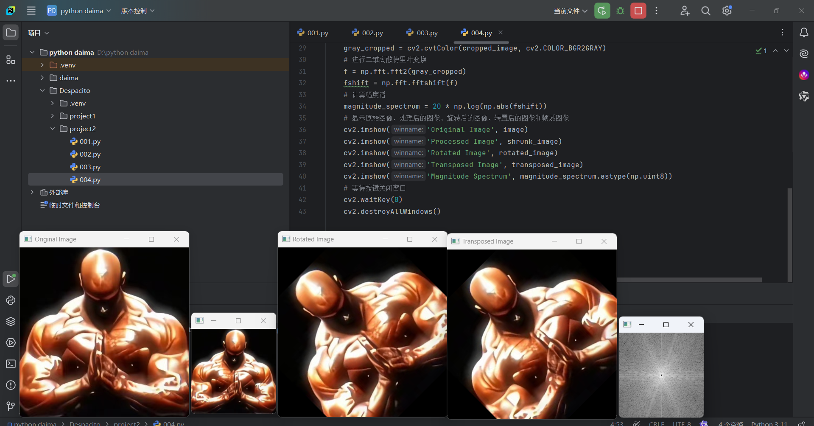The image size is (814, 426).
Task: Open the purple plugin tool window icon
Action: 804,75
